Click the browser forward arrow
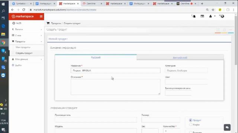Image resolution: width=238 pixels, height=133 pixels. (18, 10)
